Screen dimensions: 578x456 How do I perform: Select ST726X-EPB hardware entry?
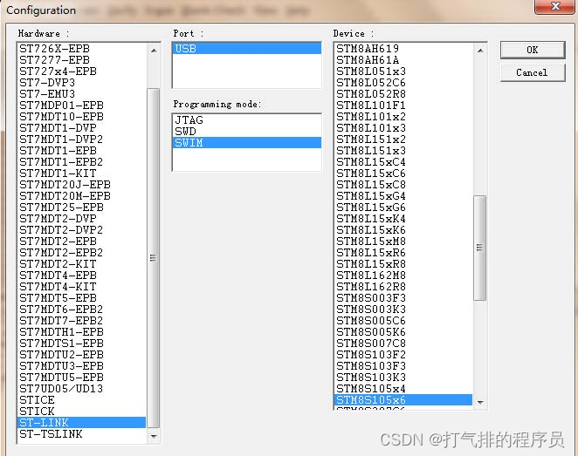82,48
